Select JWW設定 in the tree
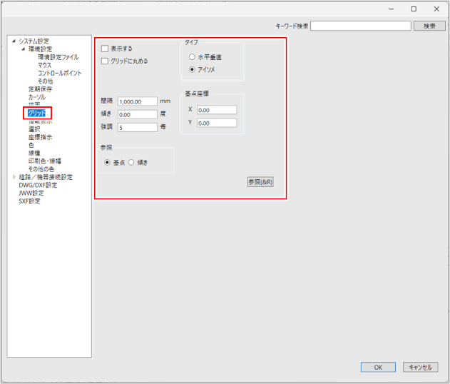Image resolution: width=450 pixels, height=384 pixels. point(31,193)
